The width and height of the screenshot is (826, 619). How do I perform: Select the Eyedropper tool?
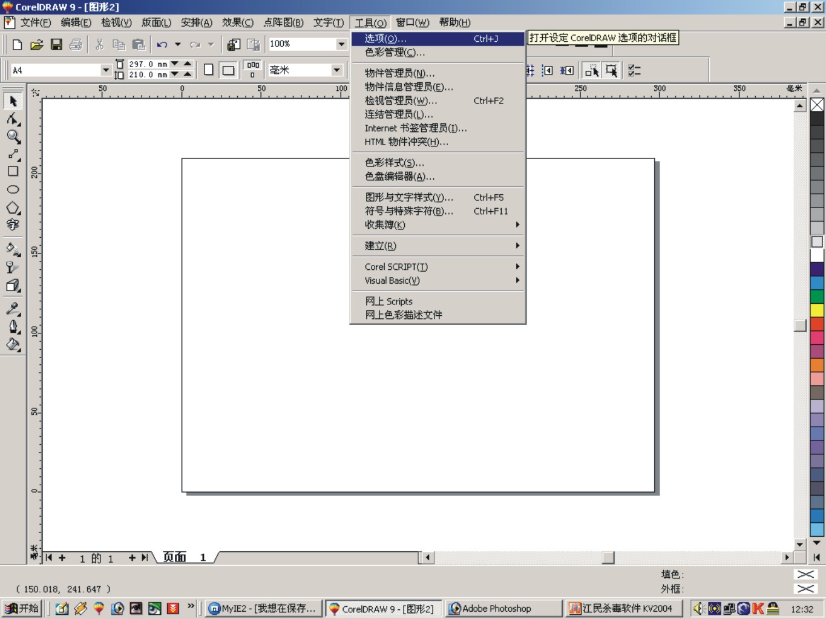click(13, 309)
